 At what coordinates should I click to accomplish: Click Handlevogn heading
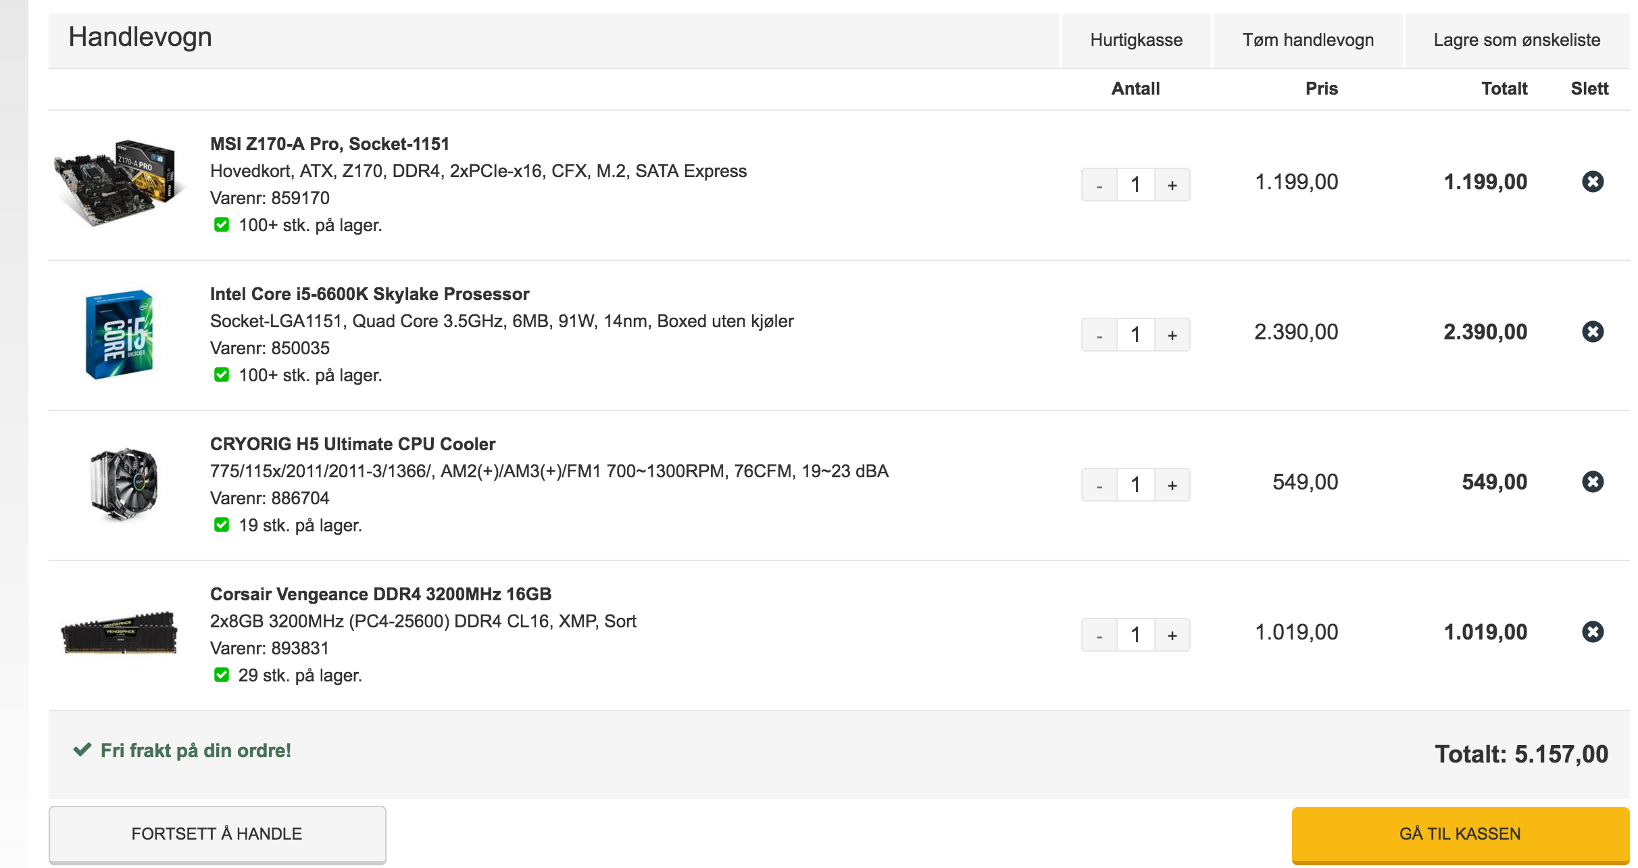(x=141, y=37)
